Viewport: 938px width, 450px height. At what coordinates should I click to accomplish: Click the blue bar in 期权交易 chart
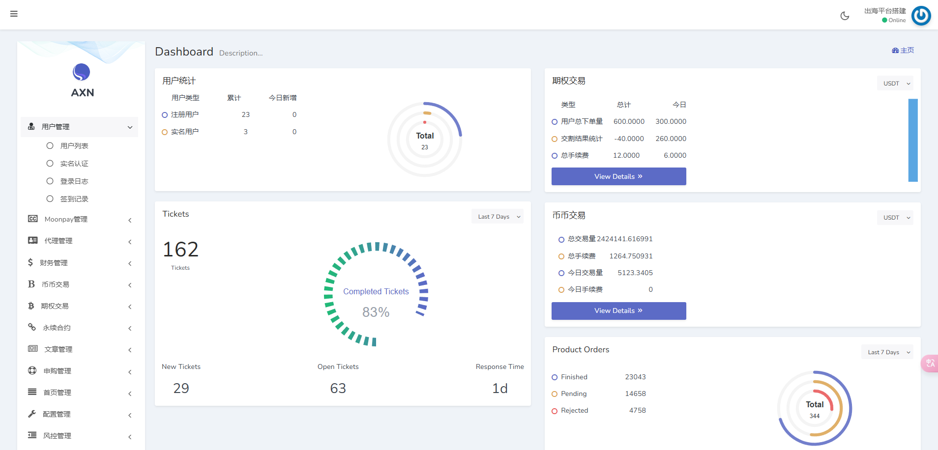point(913,140)
